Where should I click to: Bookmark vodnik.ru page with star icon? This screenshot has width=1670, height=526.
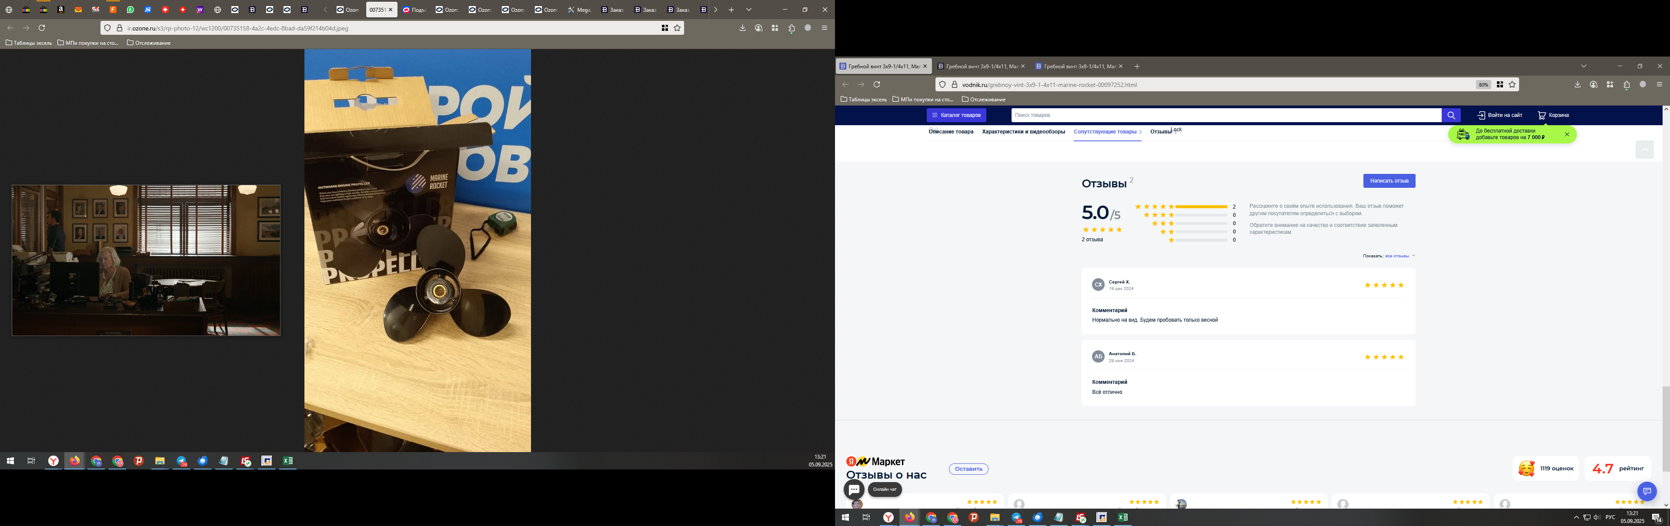[1513, 85]
